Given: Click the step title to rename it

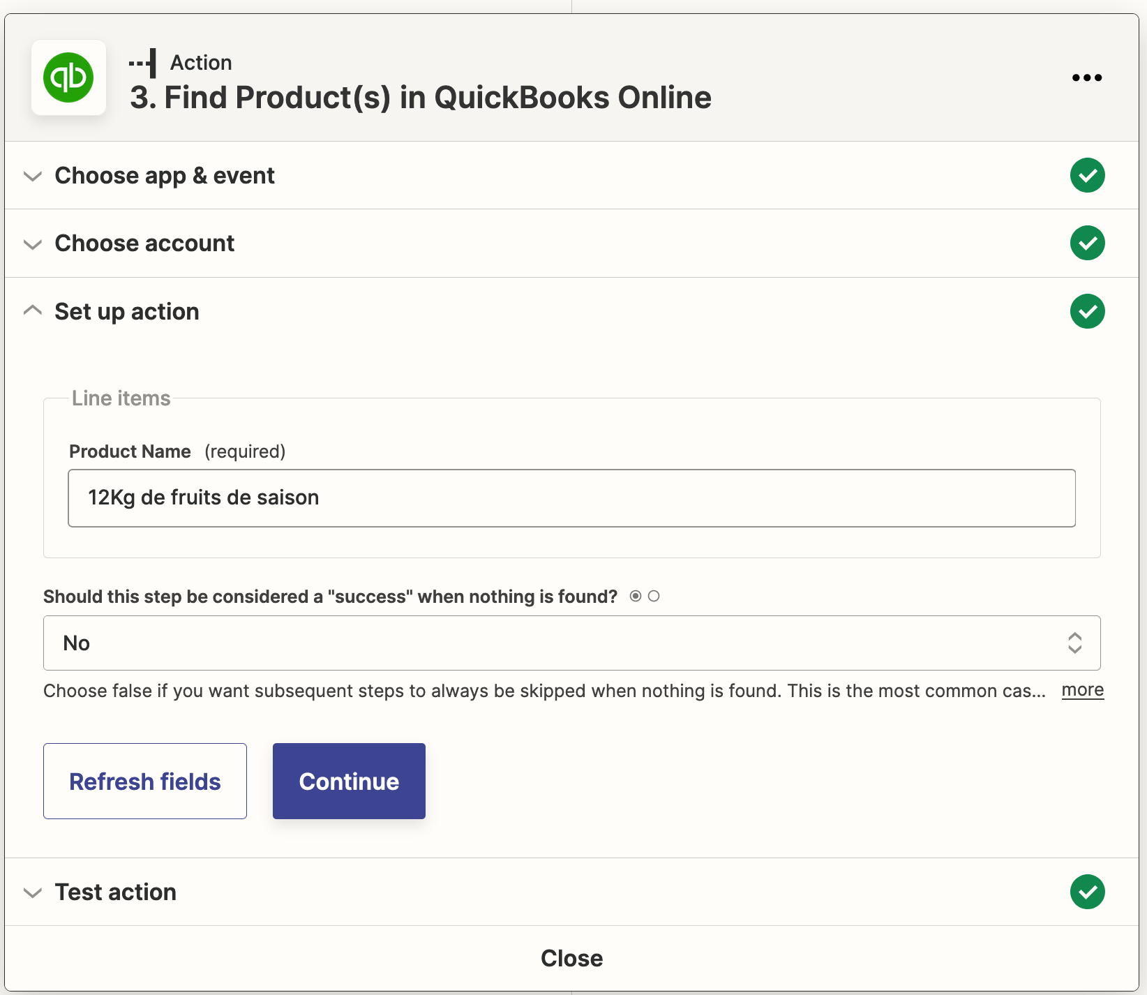Looking at the screenshot, I should pos(420,98).
